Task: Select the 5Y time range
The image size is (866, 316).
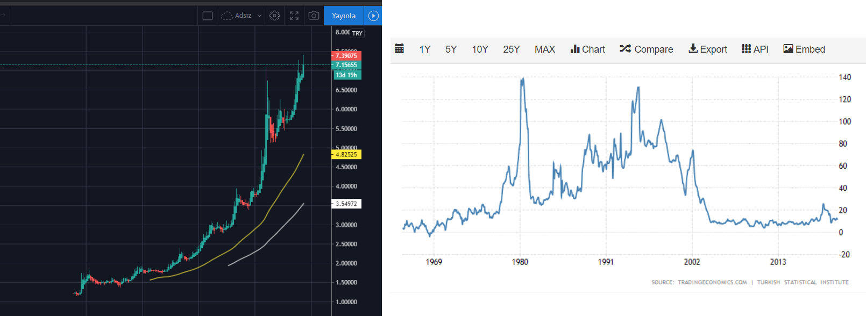Action: click(x=451, y=49)
